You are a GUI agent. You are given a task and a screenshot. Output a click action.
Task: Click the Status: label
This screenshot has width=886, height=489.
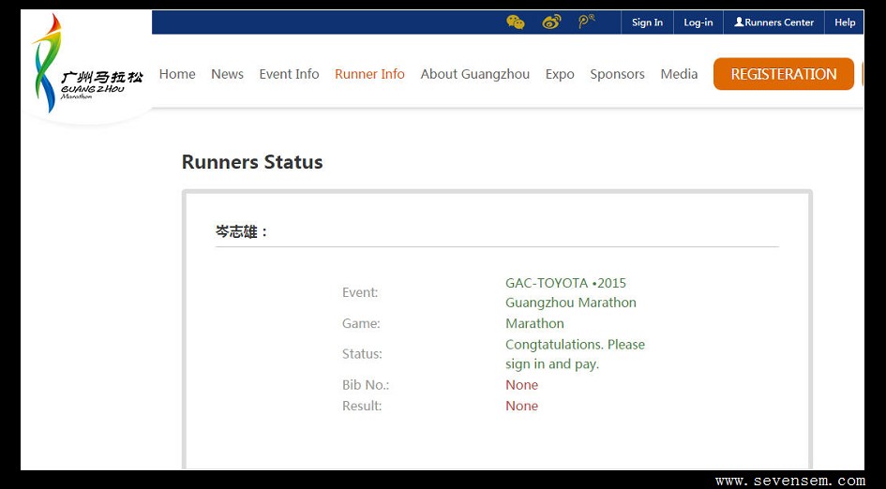[x=362, y=354]
